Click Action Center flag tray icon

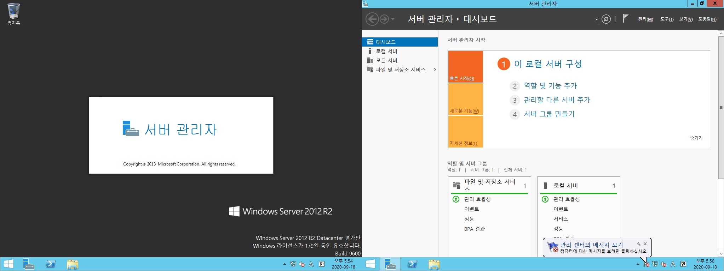pos(647,264)
